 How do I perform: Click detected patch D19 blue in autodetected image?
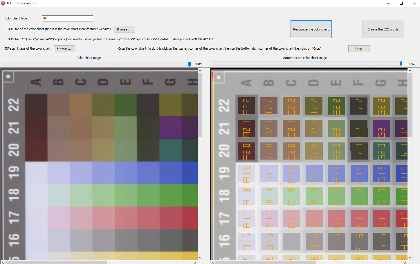tap(314, 173)
